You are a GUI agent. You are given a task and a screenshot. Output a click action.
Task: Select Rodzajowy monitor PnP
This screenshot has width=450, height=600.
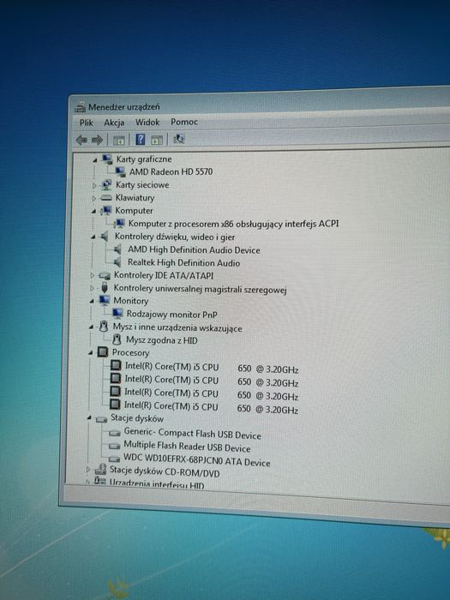(x=171, y=315)
